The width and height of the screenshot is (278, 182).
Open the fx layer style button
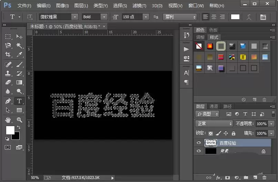[218, 178]
